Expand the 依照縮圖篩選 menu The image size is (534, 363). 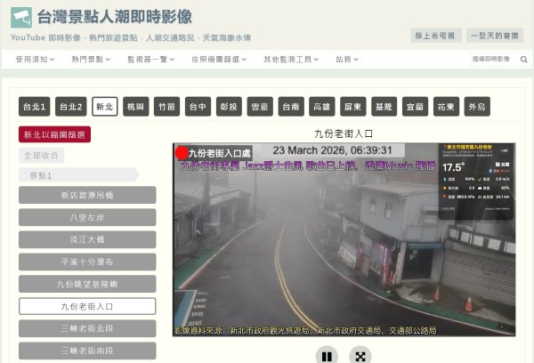pos(219,60)
